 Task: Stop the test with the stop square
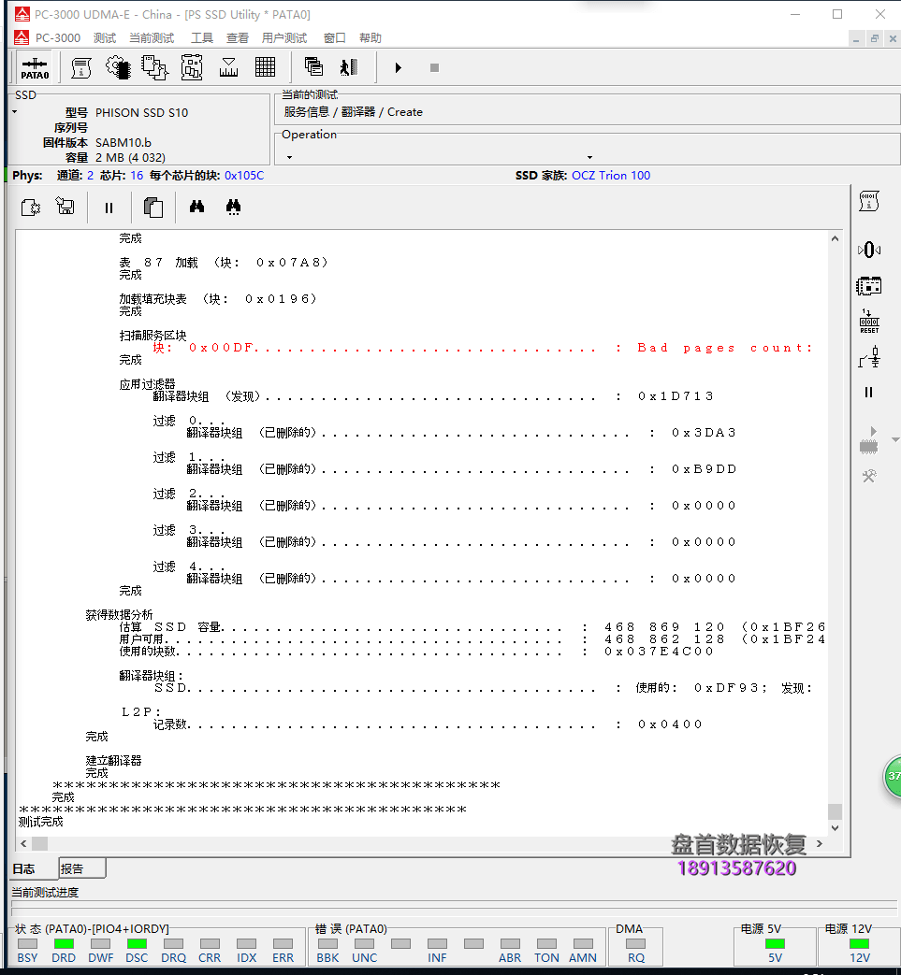coord(434,68)
